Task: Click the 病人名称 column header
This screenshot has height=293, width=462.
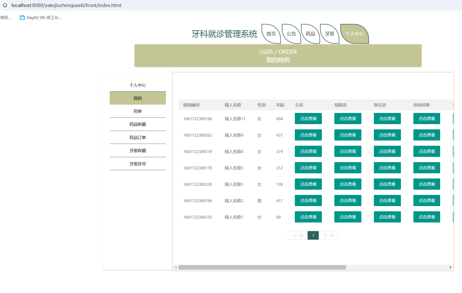Action: click(233, 105)
